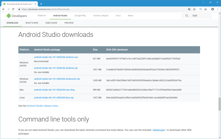Click the 927 MB size cell
This screenshot has height=139, width=221.
click(x=97, y=59)
